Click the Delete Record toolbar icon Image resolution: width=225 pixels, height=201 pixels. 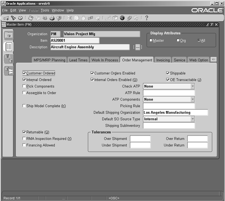point(98,18)
